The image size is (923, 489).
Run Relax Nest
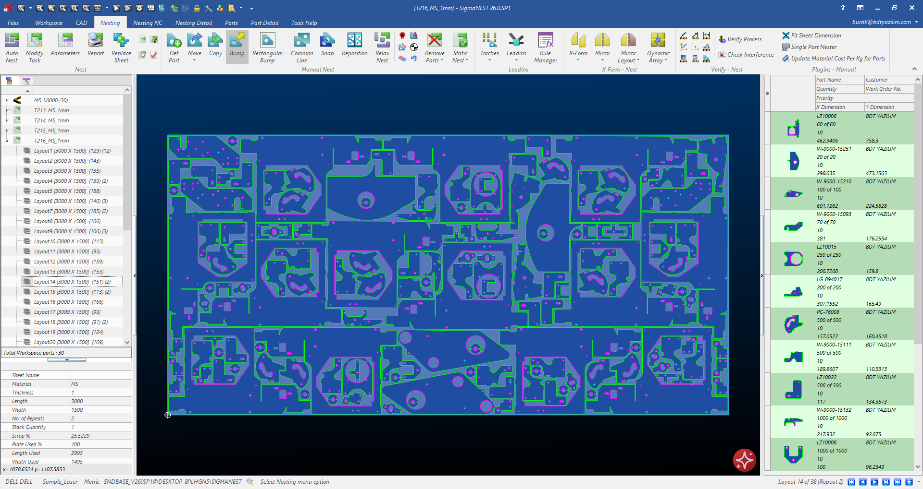(382, 48)
